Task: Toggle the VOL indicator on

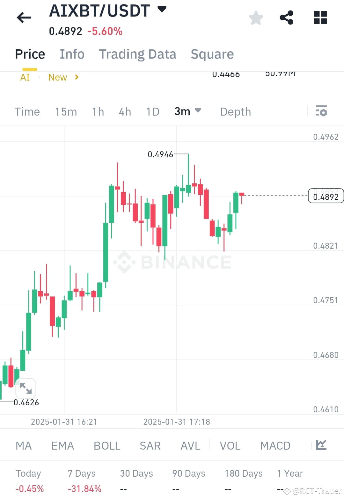Action: (230, 445)
